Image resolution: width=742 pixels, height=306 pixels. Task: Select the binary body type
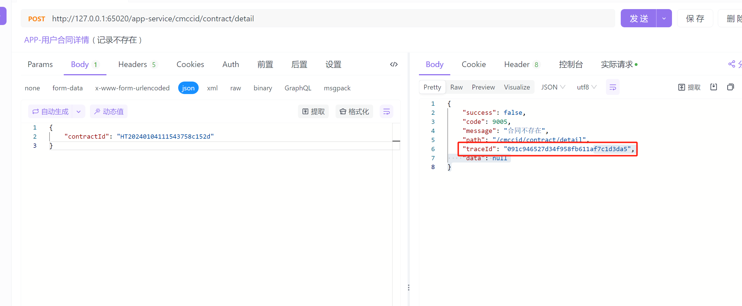(263, 88)
